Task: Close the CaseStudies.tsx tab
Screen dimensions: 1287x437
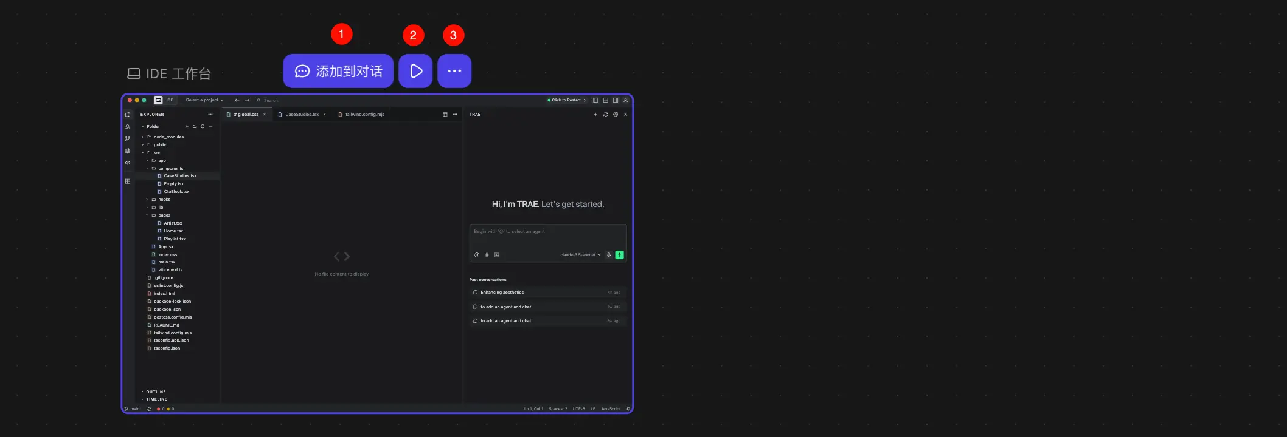Action: point(325,114)
